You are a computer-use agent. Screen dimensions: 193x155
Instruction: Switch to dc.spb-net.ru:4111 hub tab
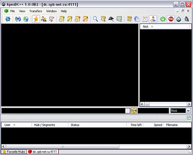point(43,152)
